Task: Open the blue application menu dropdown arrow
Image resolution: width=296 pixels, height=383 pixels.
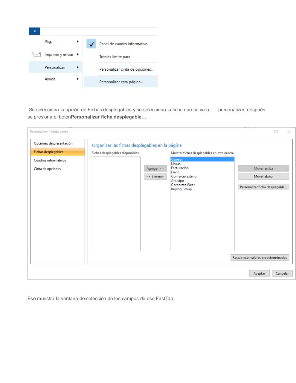Action: pos(34,31)
